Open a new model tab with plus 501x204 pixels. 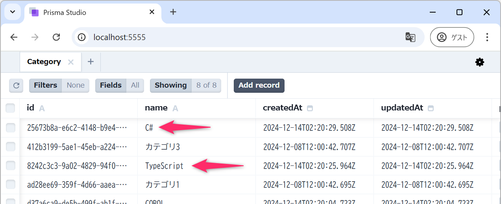pyautogui.click(x=91, y=62)
